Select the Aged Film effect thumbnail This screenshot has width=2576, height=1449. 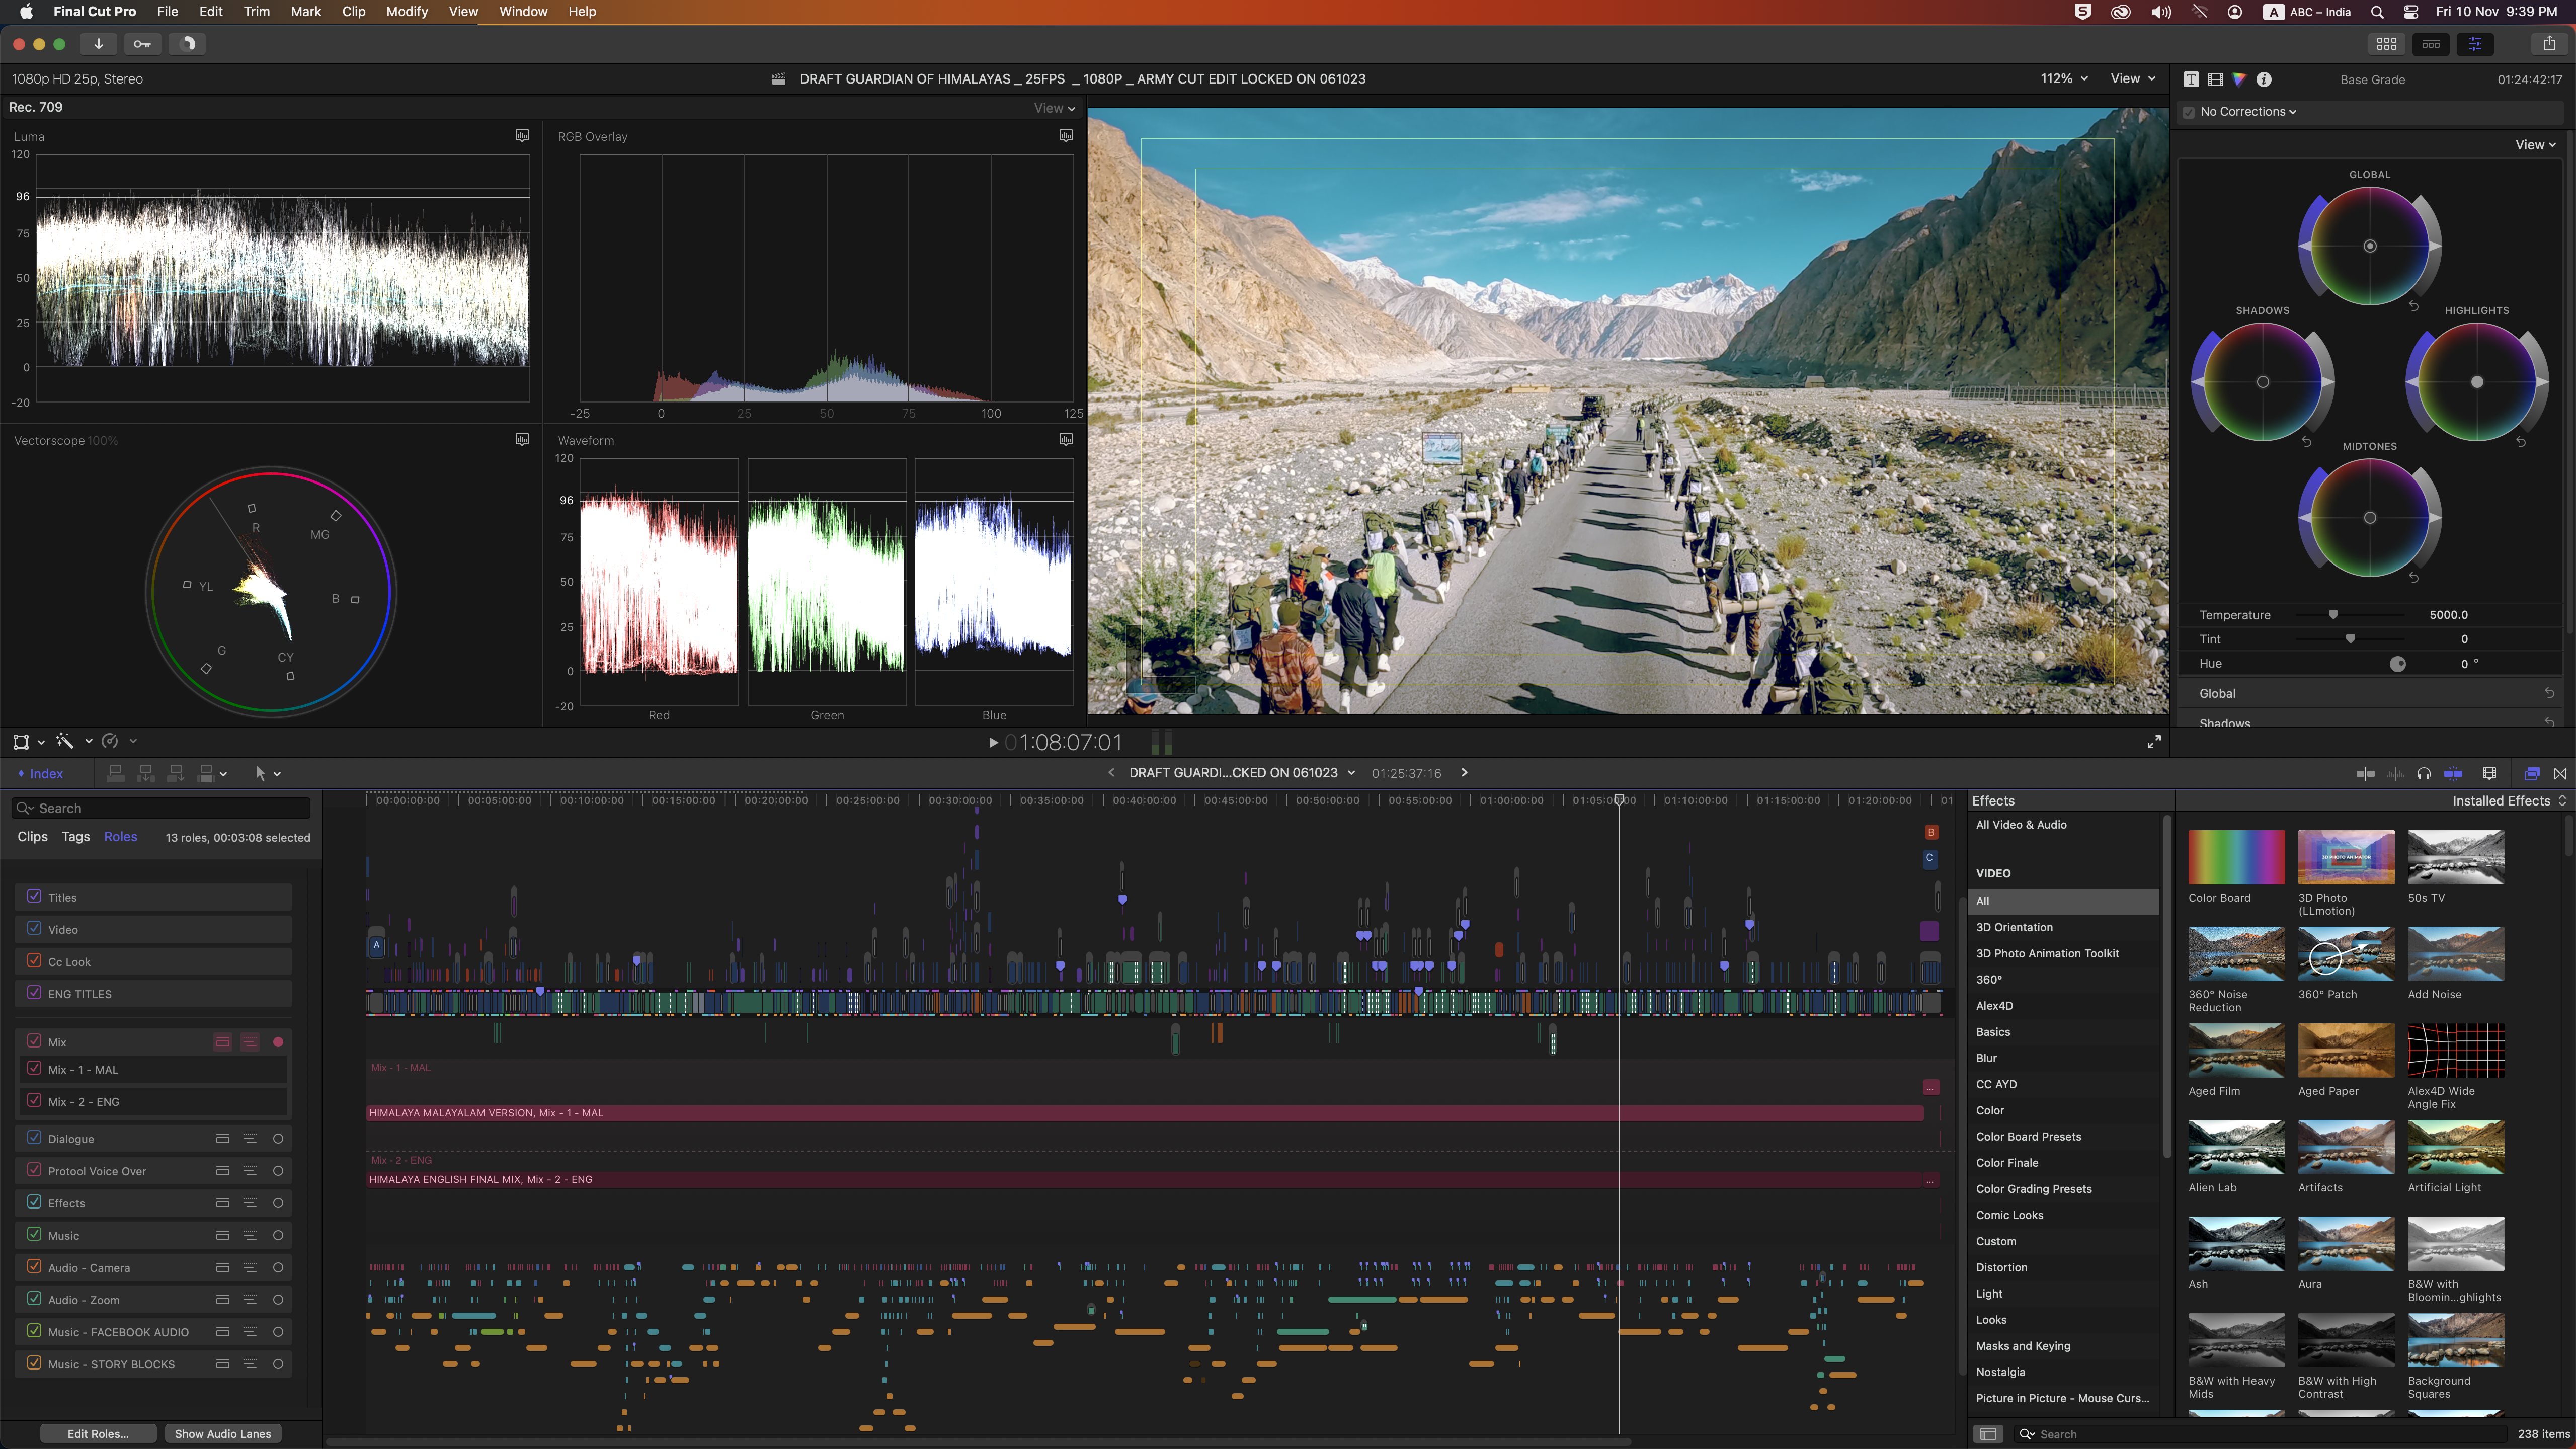(2236, 1050)
